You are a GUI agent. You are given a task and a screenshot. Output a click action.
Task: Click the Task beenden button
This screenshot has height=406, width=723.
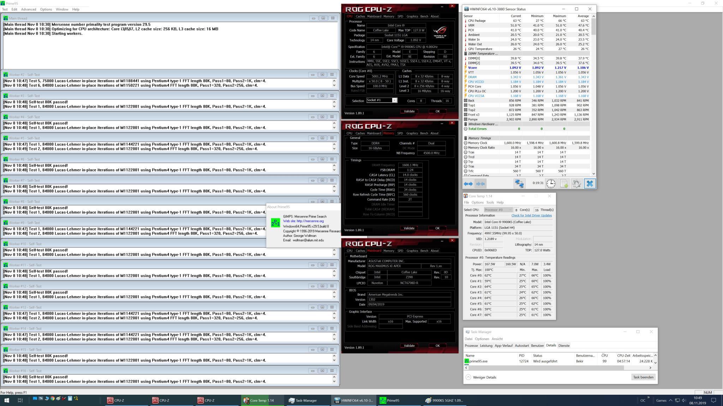(643, 377)
